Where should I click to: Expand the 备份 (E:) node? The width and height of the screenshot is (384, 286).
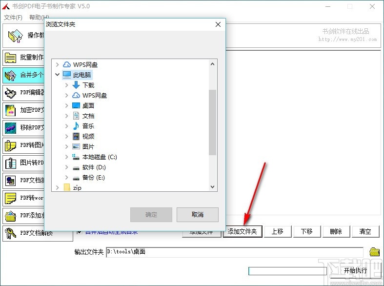[x=67, y=178]
